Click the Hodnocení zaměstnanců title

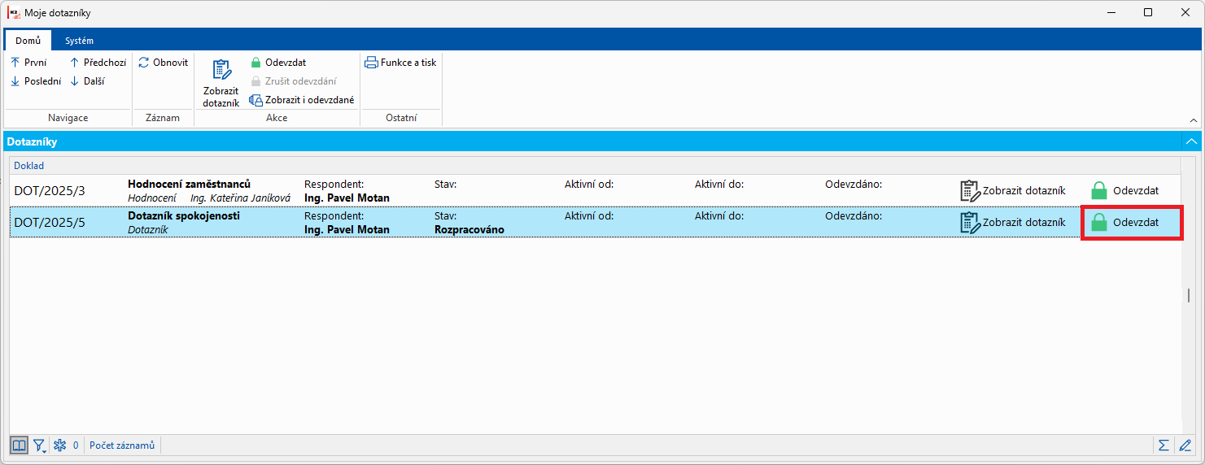tap(189, 185)
